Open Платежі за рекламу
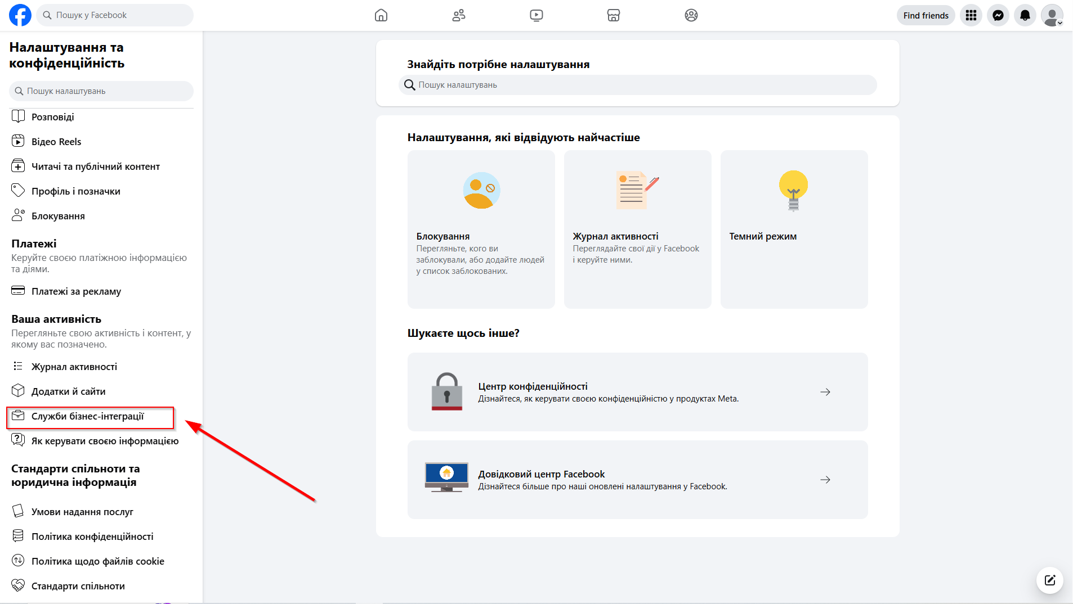The image size is (1073, 604). 101,291
